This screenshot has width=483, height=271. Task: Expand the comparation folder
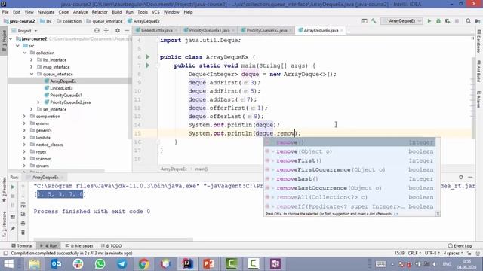point(24,117)
